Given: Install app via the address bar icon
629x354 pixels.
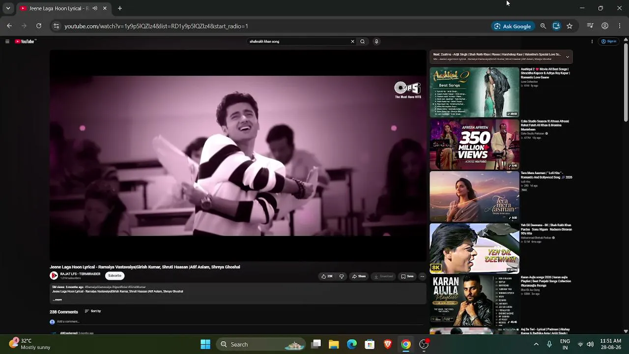Looking at the screenshot, I should point(556,26).
